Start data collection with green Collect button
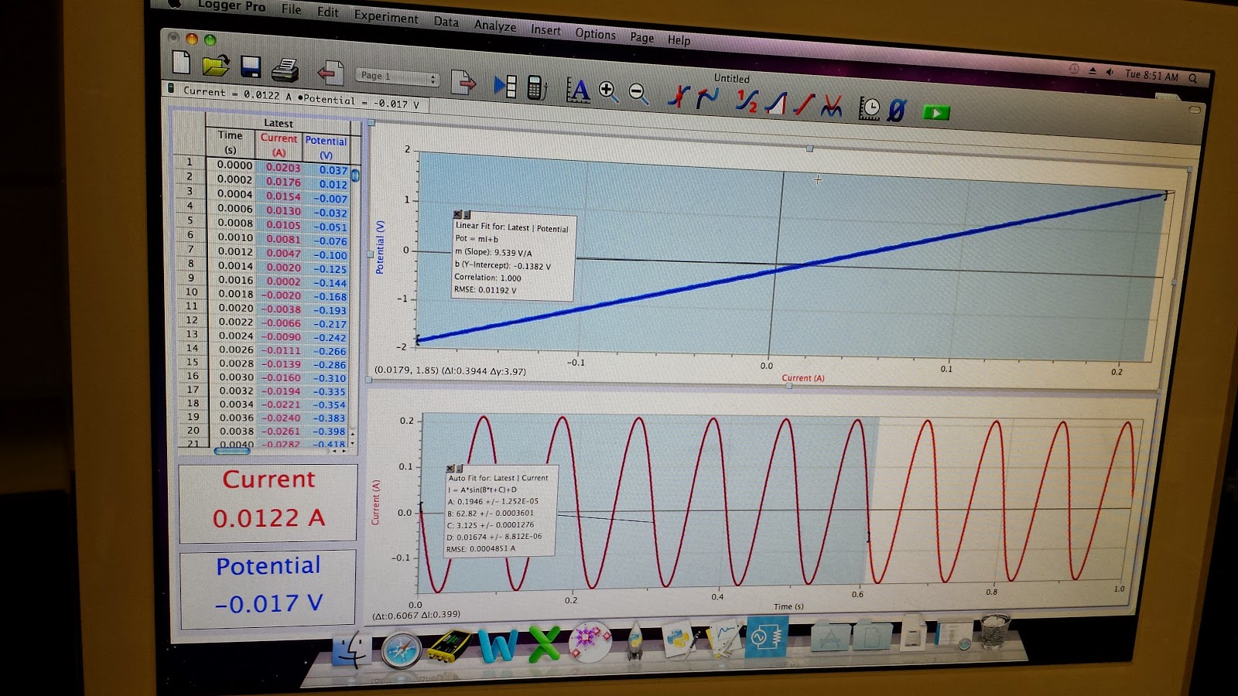 click(x=935, y=113)
